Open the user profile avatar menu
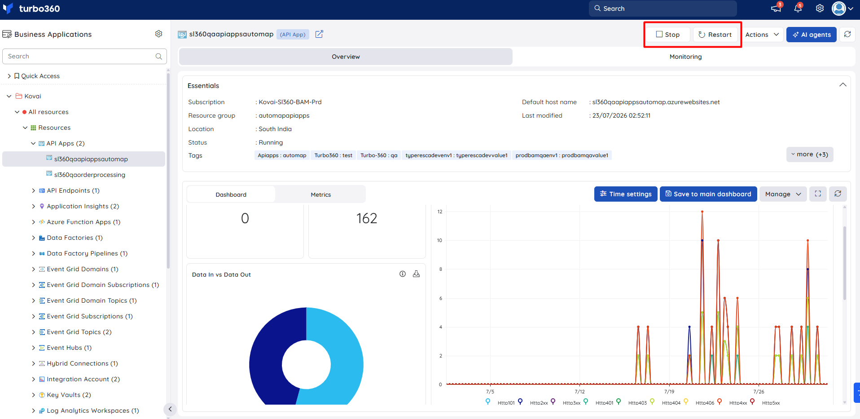 842,9
